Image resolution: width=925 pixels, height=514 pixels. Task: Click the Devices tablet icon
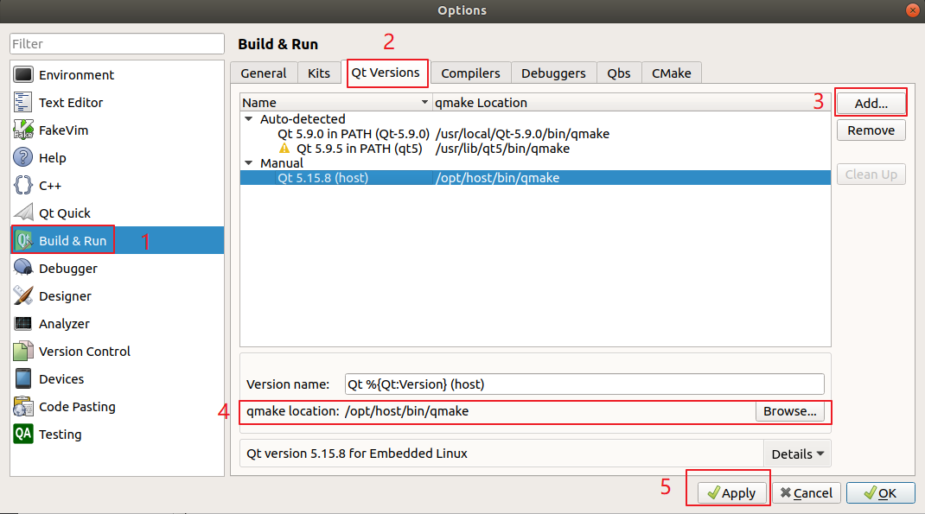[x=23, y=379]
